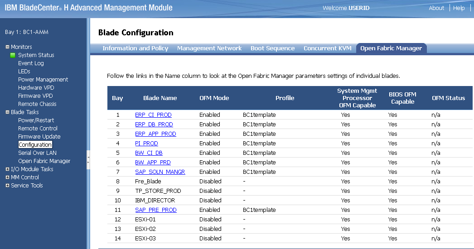Open the About page link
Viewport: 474px width, 249px height.
coord(436,8)
